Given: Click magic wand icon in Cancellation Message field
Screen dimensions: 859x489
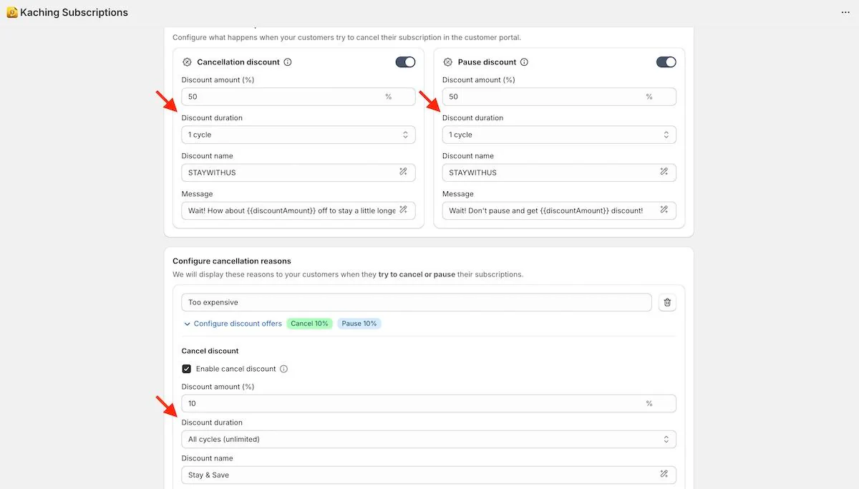Looking at the screenshot, I should [403, 210].
